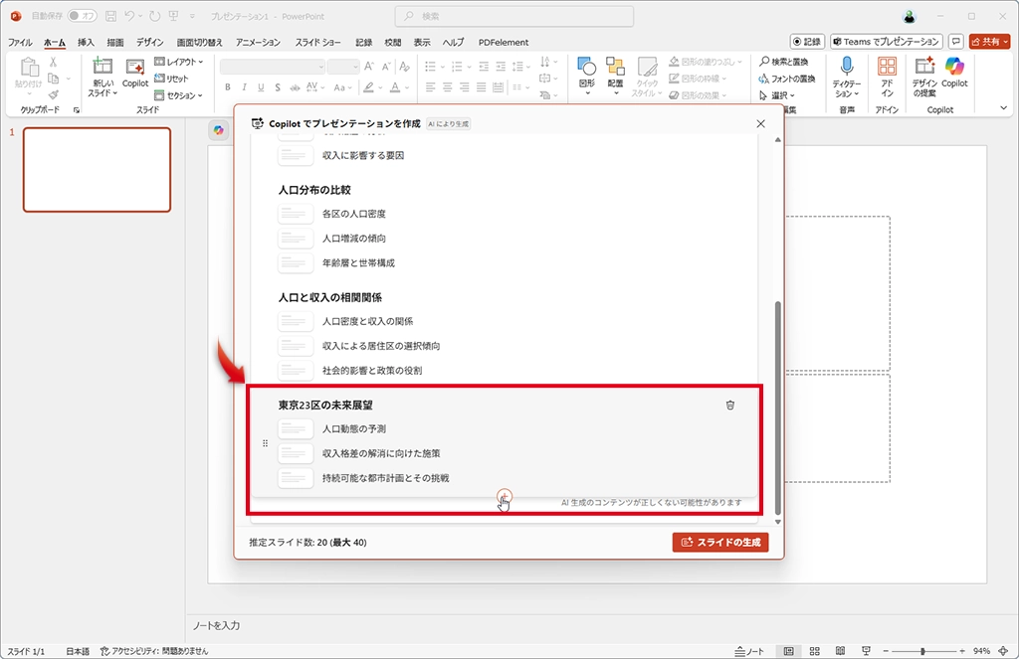Click the zoom out minus button
The width and height of the screenshot is (1019, 659).
tap(885, 651)
